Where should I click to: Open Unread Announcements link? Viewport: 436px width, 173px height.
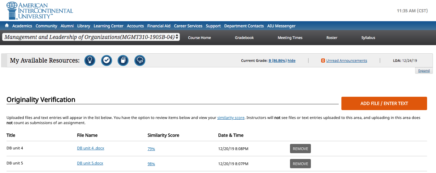pos(347,61)
